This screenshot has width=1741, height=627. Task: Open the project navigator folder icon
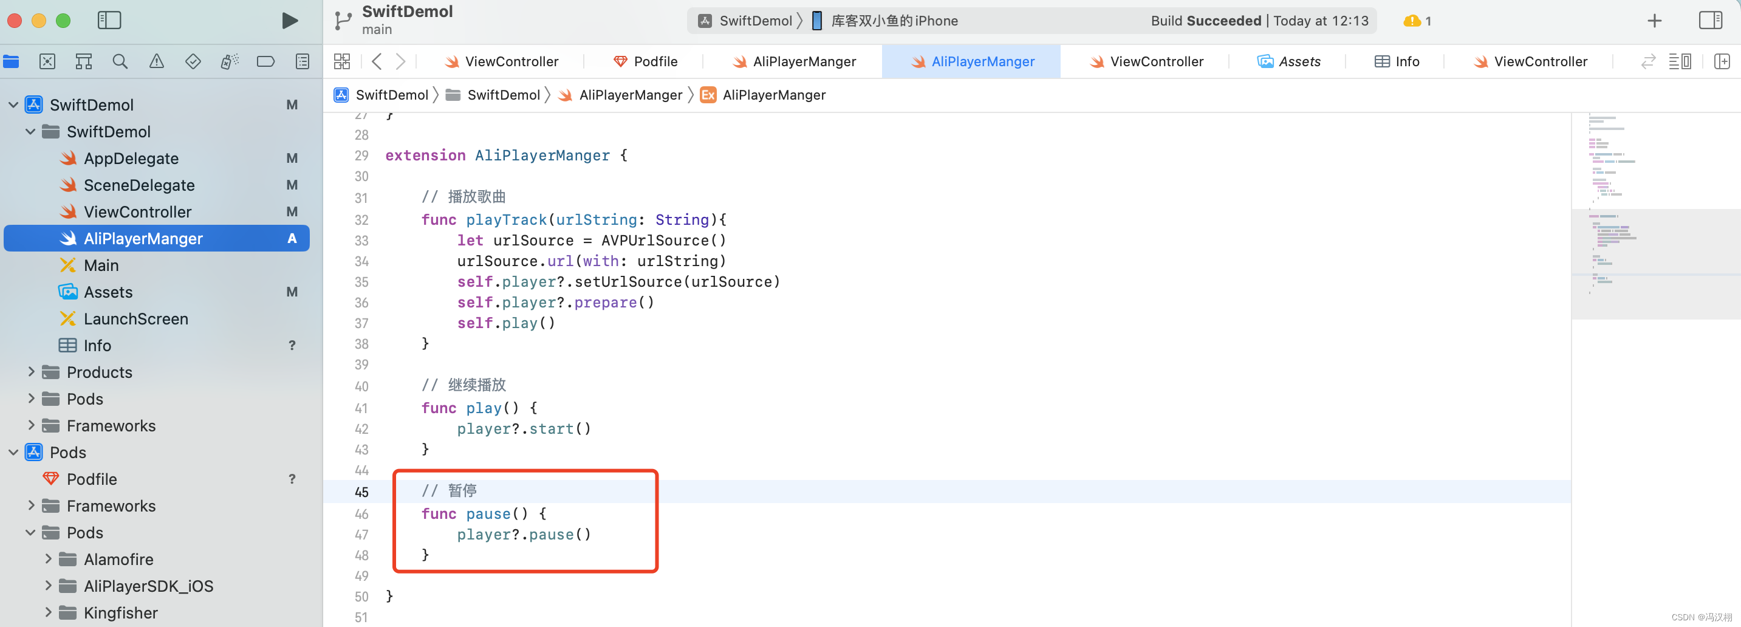(x=11, y=61)
